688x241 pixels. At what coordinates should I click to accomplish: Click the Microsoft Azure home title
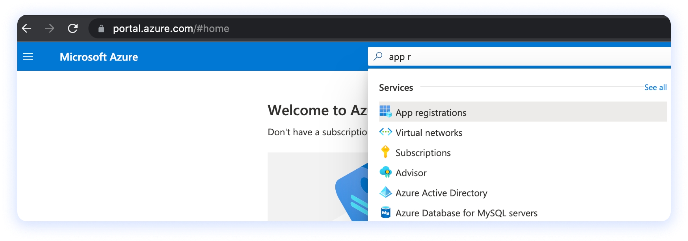tap(99, 57)
